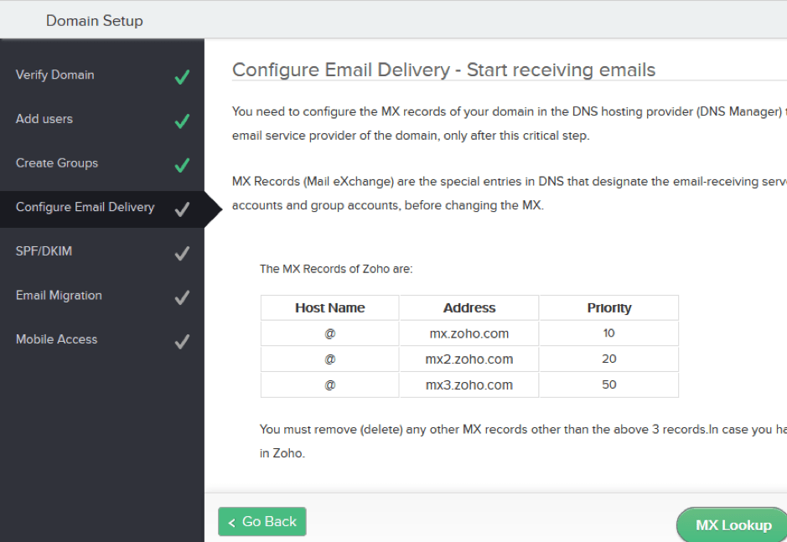Open the Email Migration step
This screenshot has height=542, width=787.
pos(59,295)
